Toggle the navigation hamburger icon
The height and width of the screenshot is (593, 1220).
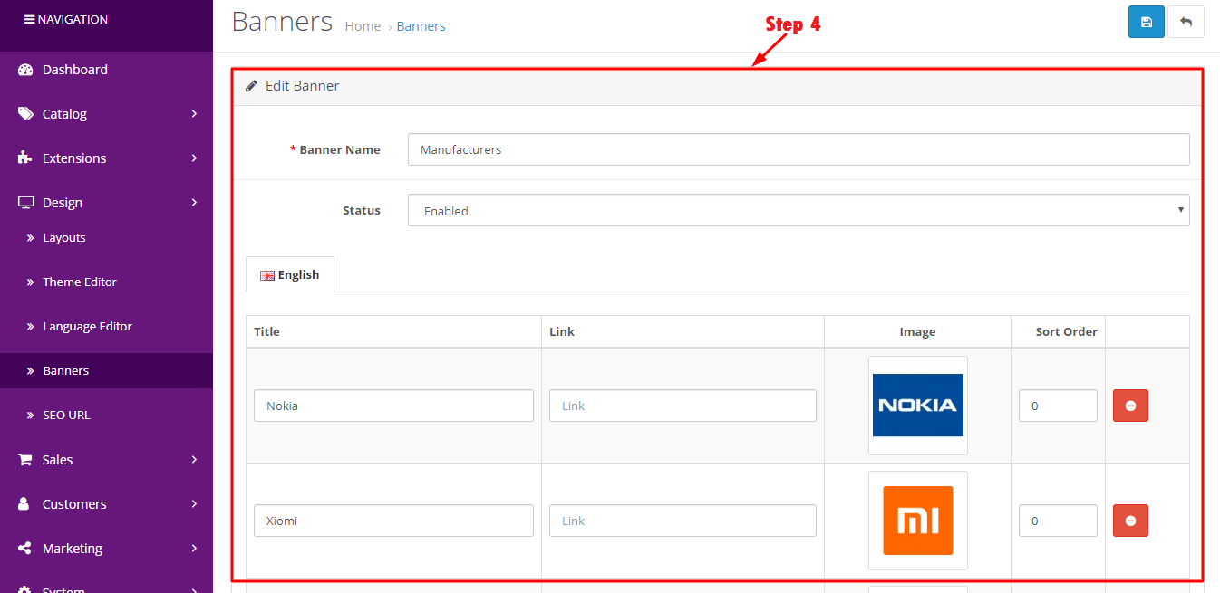(30, 19)
